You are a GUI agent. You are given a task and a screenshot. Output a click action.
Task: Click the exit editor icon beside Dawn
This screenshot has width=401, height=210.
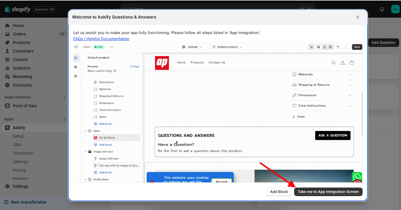(76, 47)
